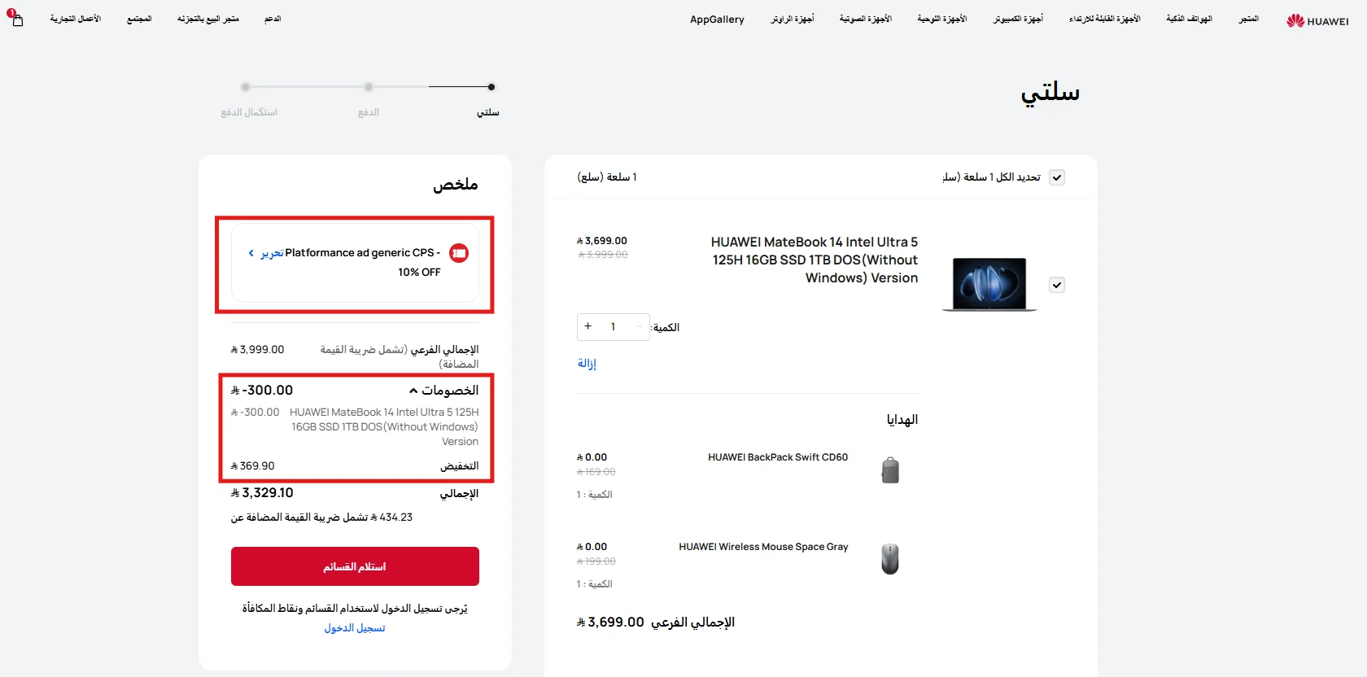Click the استلام القسائم red button
The height and width of the screenshot is (677, 1367).
tap(355, 566)
